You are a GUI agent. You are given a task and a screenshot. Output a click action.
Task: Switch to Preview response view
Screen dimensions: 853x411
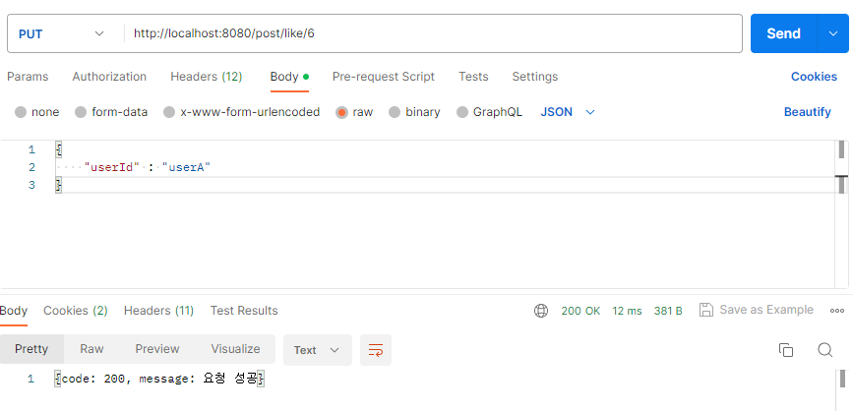pos(157,349)
